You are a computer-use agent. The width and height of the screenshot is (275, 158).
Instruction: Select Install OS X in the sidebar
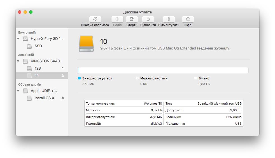click(42, 98)
